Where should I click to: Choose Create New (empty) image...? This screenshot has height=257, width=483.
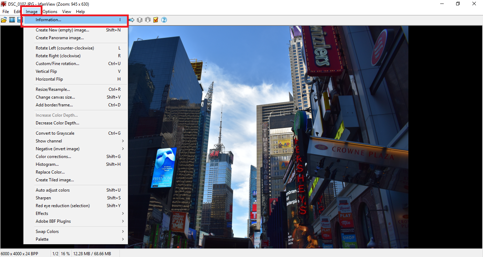coord(75,30)
